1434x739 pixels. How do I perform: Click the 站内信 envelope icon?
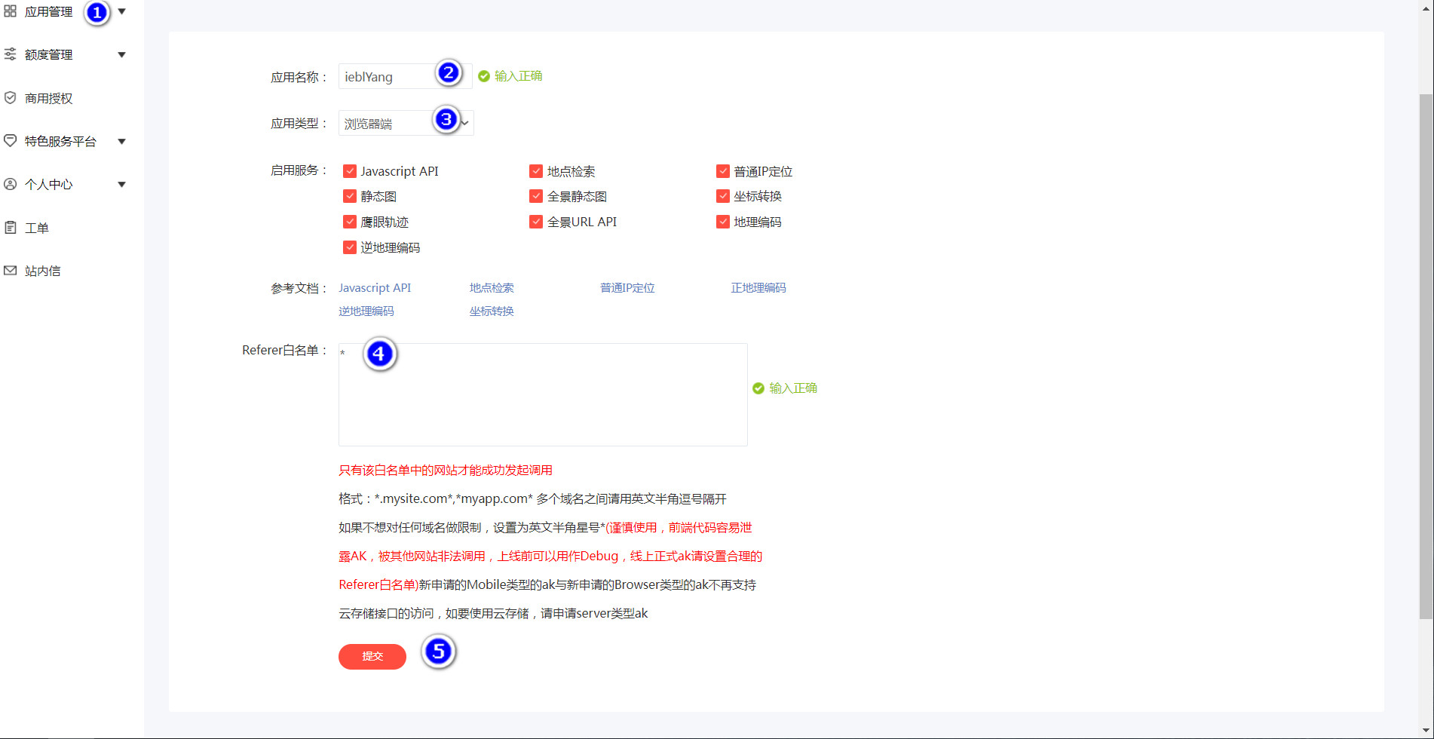10,271
